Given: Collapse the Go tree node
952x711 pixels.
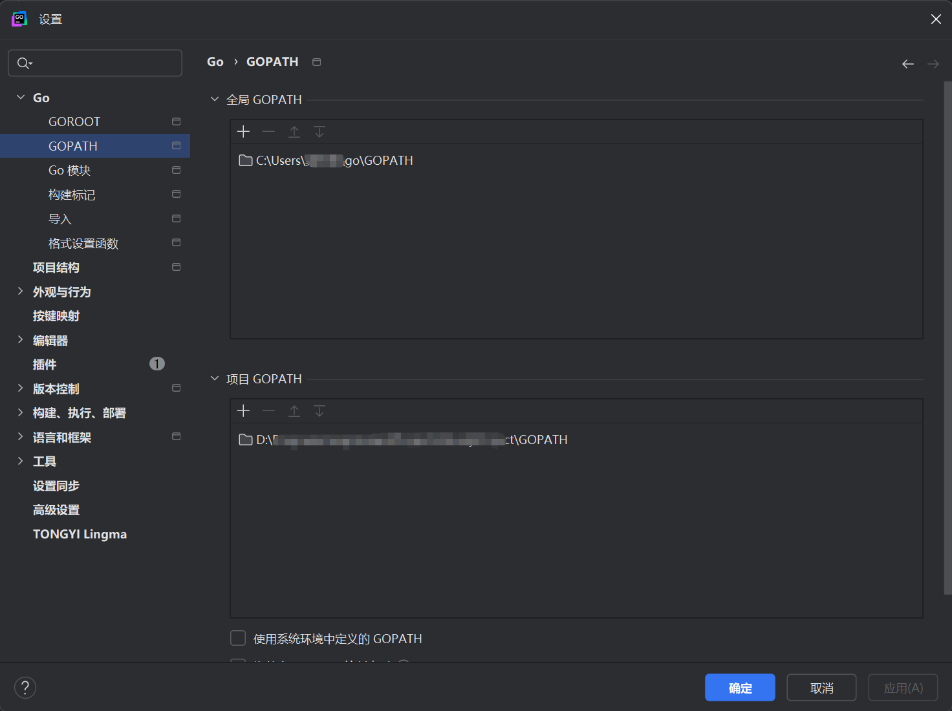Looking at the screenshot, I should [x=21, y=97].
